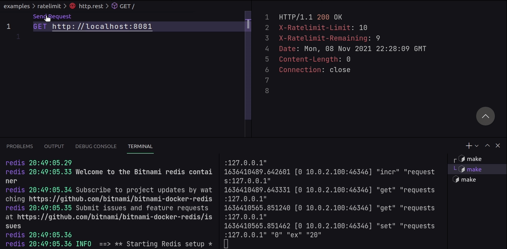Image resolution: width=507 pixels, height=249 pixels.
Task: Close the terminal panel with the X icon
Action: pyautogui.click(x=498, y=146)
